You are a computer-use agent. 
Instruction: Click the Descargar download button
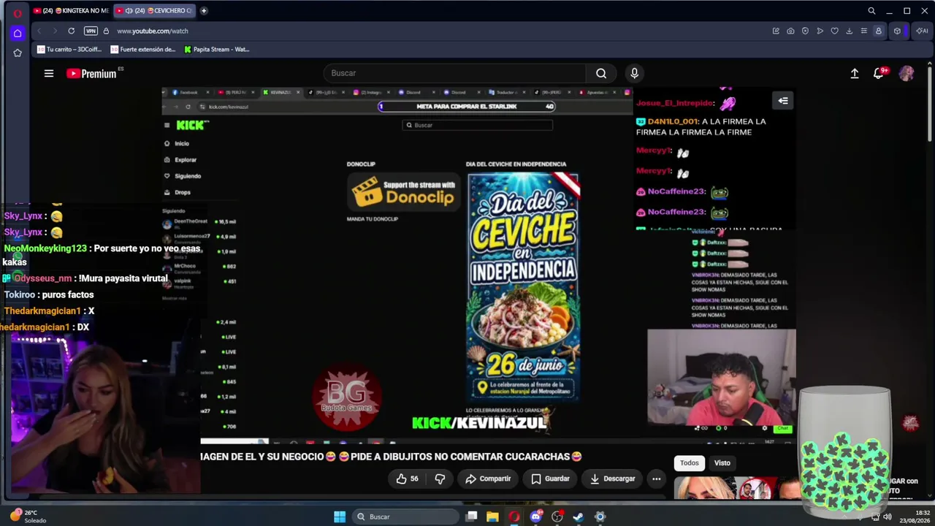(x=612, y=479)
